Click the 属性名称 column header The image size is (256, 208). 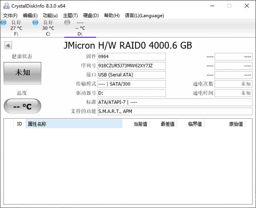point(74,124)
